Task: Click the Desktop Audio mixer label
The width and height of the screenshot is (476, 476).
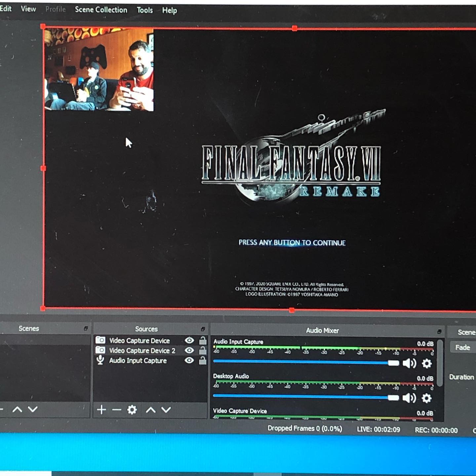Action: coord(231,376)
